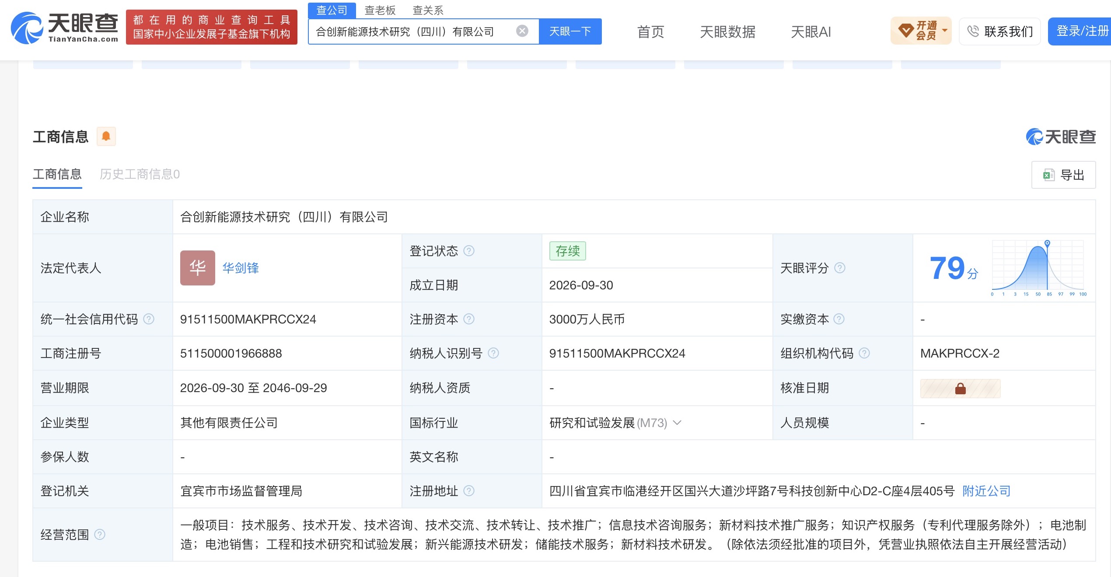Open help icon next to 注册地址

coord(469,491)
